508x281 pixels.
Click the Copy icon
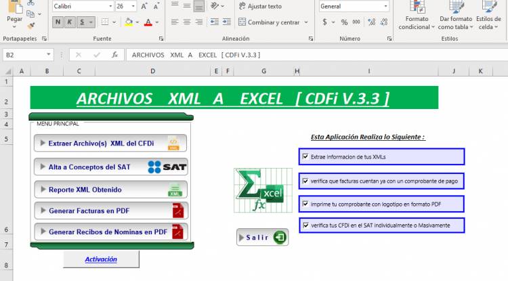tap(30, 14)
